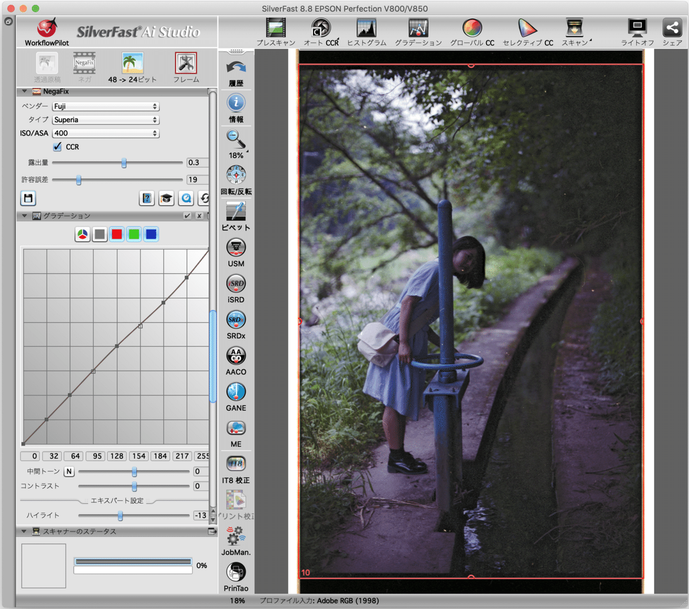Adjust the コントラスト contrast slider
The image size is (689, 609).
point(134,486)
